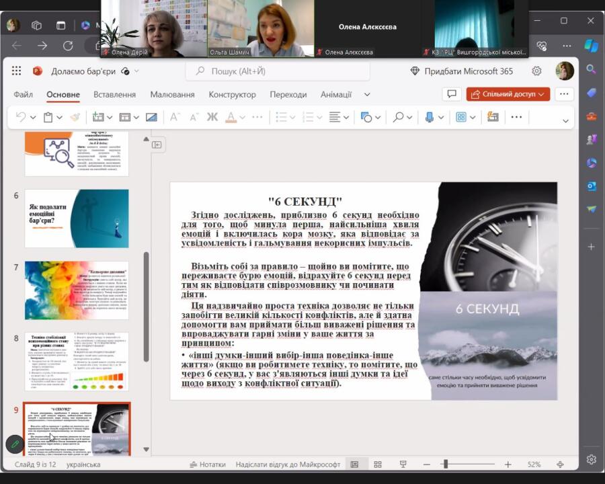Click the New Slide icon

click(98, 117)
